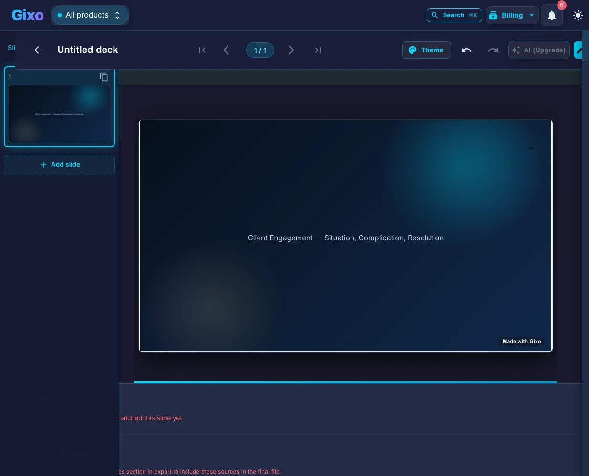Screen dimensions: 589x476
Task: Open Search from the top bar
Action: [x=454, y=15]
